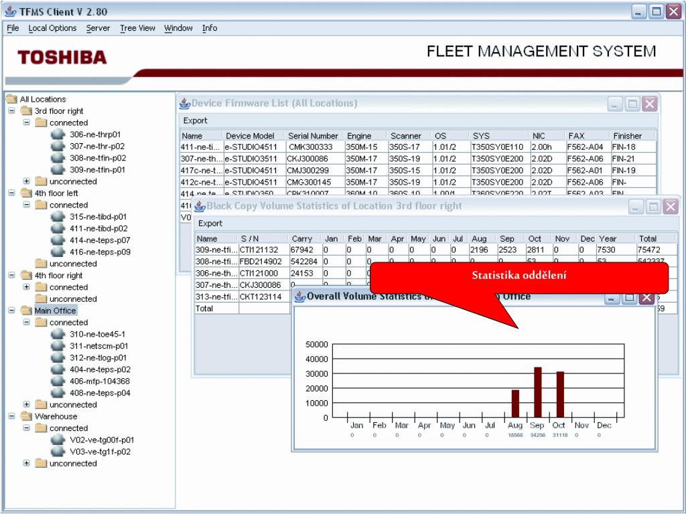Select device icon for 312-ne-tlog-p01
Viewport: 686px width, 514px height.
click(58, 357)
